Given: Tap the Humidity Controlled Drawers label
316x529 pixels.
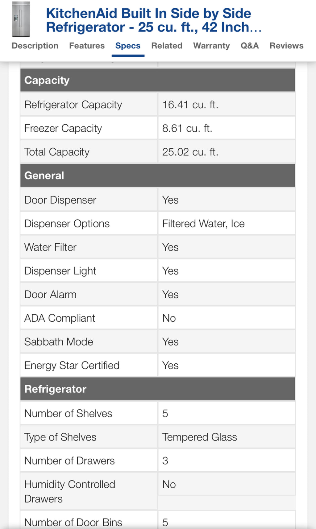Looking at the screenshot, I should [69, 491].
